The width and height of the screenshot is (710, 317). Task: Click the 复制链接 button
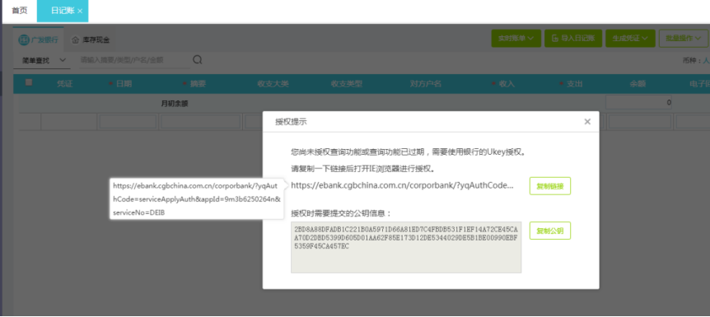coord(550,186)
